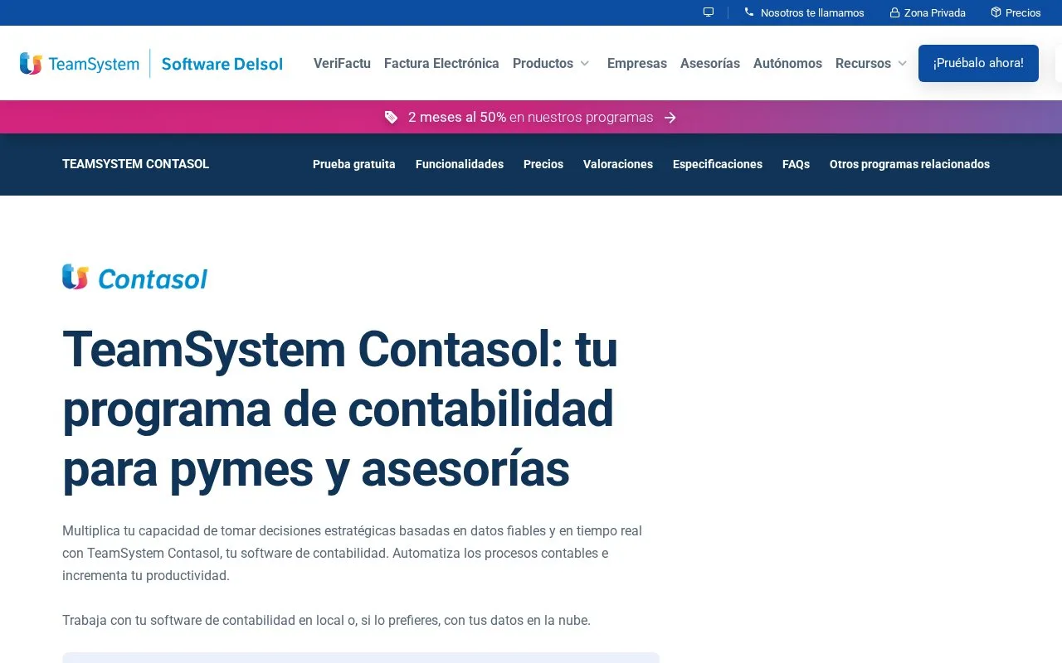Go to the Empresas section
Viewport: 1062px width, 663px height.
[x=637, y=64]
